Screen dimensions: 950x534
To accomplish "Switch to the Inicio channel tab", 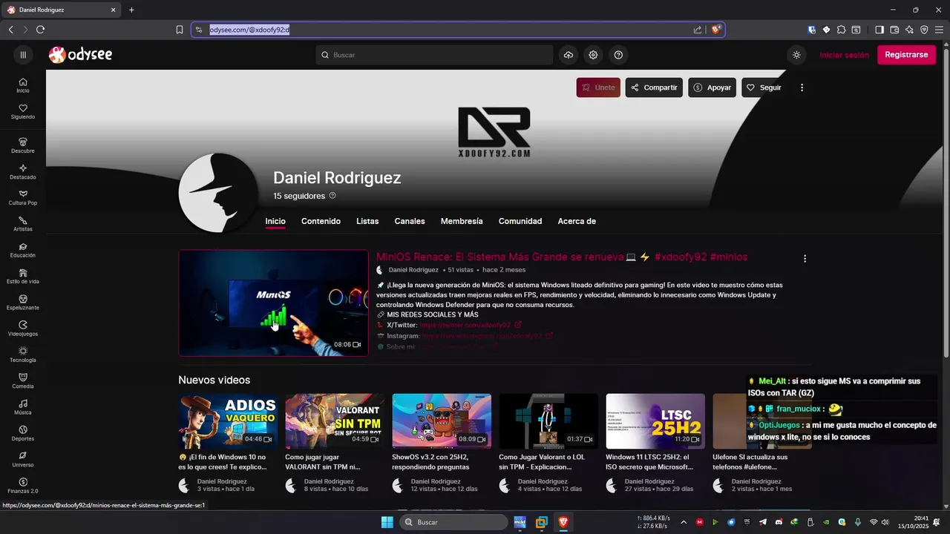I will point(275,221).
